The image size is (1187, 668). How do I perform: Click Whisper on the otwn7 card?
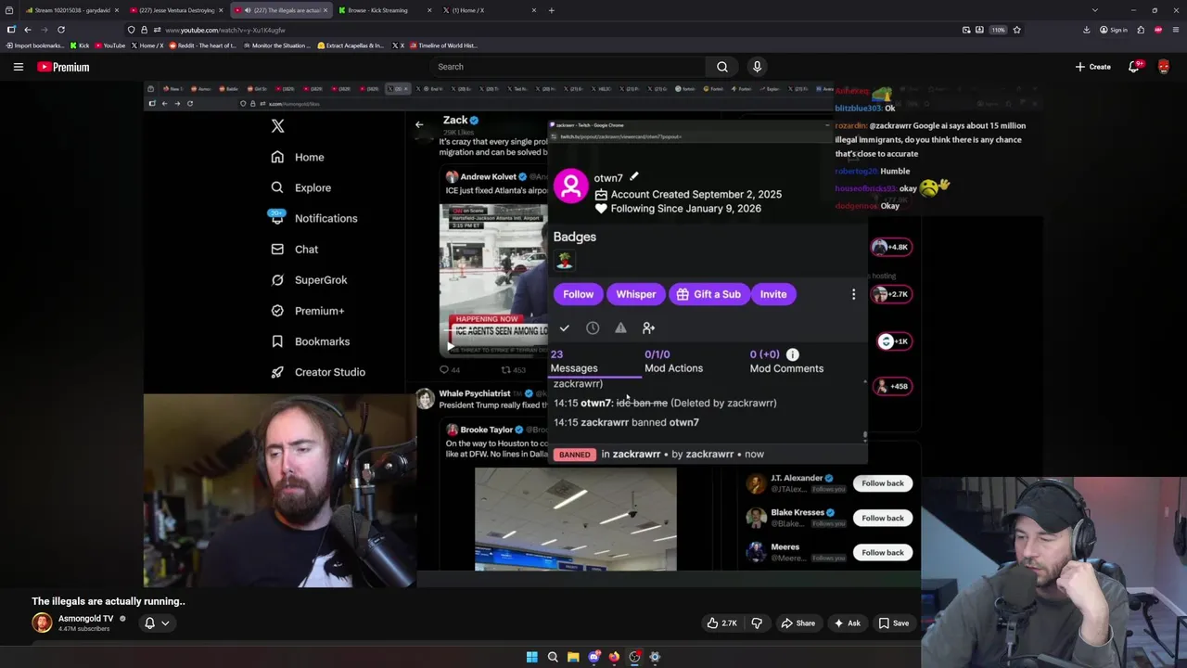636,294
